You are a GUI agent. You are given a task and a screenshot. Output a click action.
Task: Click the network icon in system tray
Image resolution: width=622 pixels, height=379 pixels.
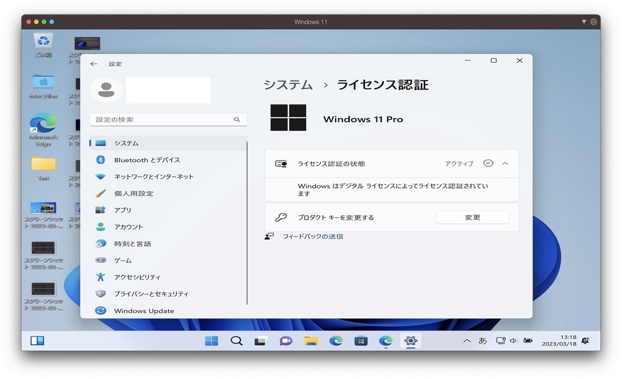pyautogui.click(x=500, y=341)
